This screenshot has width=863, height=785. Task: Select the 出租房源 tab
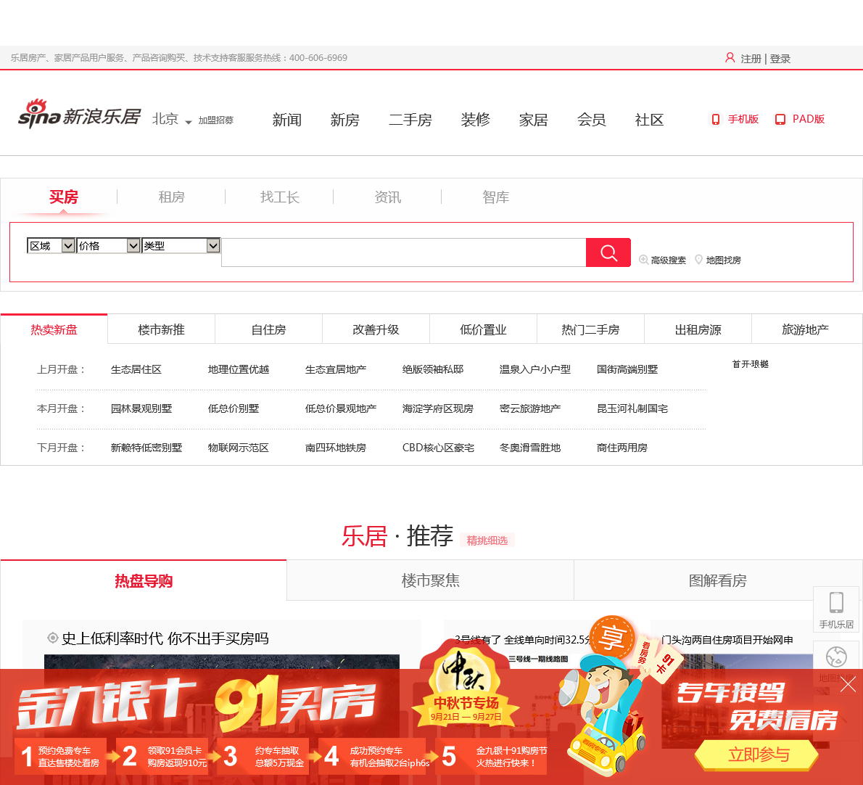698,329
